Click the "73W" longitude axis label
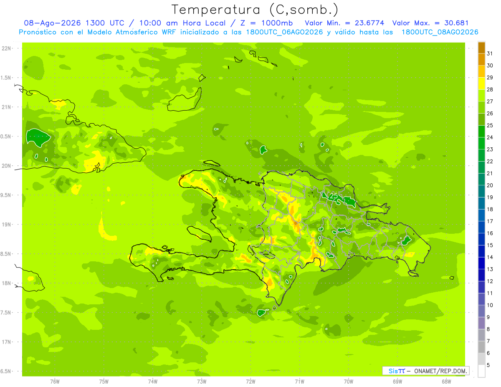This screenshot has width=501, height=387. point(202,382)
